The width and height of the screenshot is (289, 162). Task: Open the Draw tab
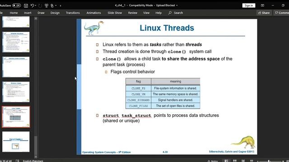tap(41, 13)
